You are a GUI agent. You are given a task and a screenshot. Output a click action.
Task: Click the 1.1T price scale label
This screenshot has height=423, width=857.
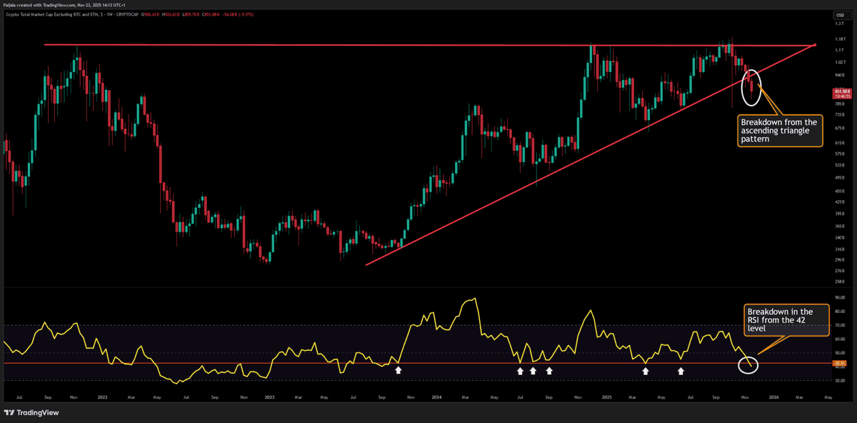840,50
